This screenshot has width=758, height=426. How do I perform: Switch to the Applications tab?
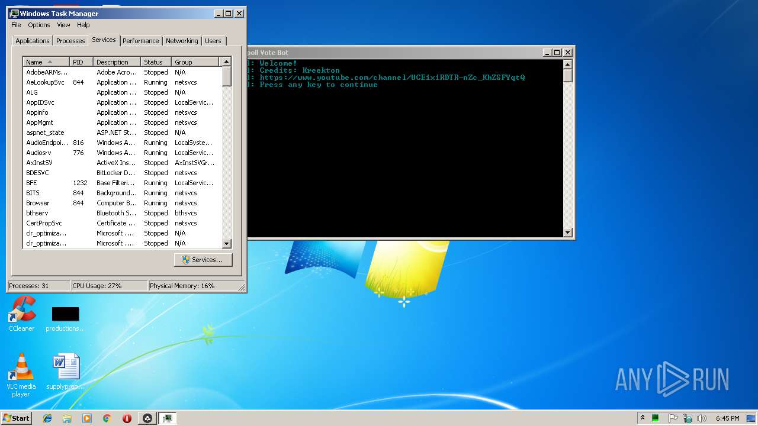point(33,41)
